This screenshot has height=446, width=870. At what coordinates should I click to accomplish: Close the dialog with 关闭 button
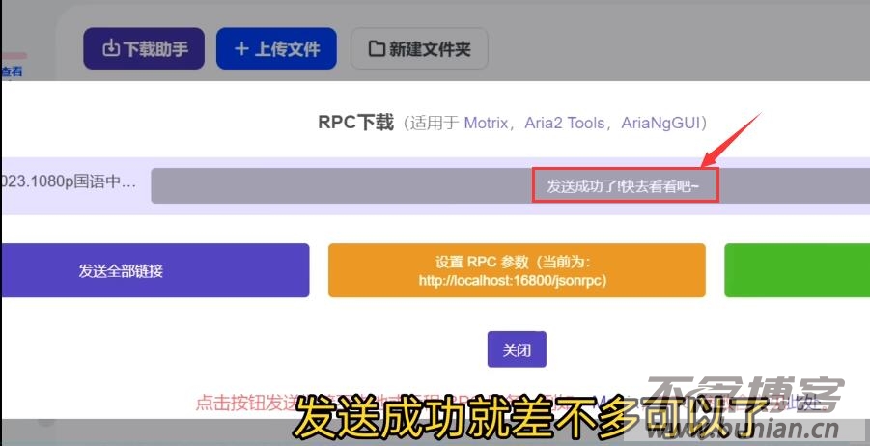tap(517, 348)
